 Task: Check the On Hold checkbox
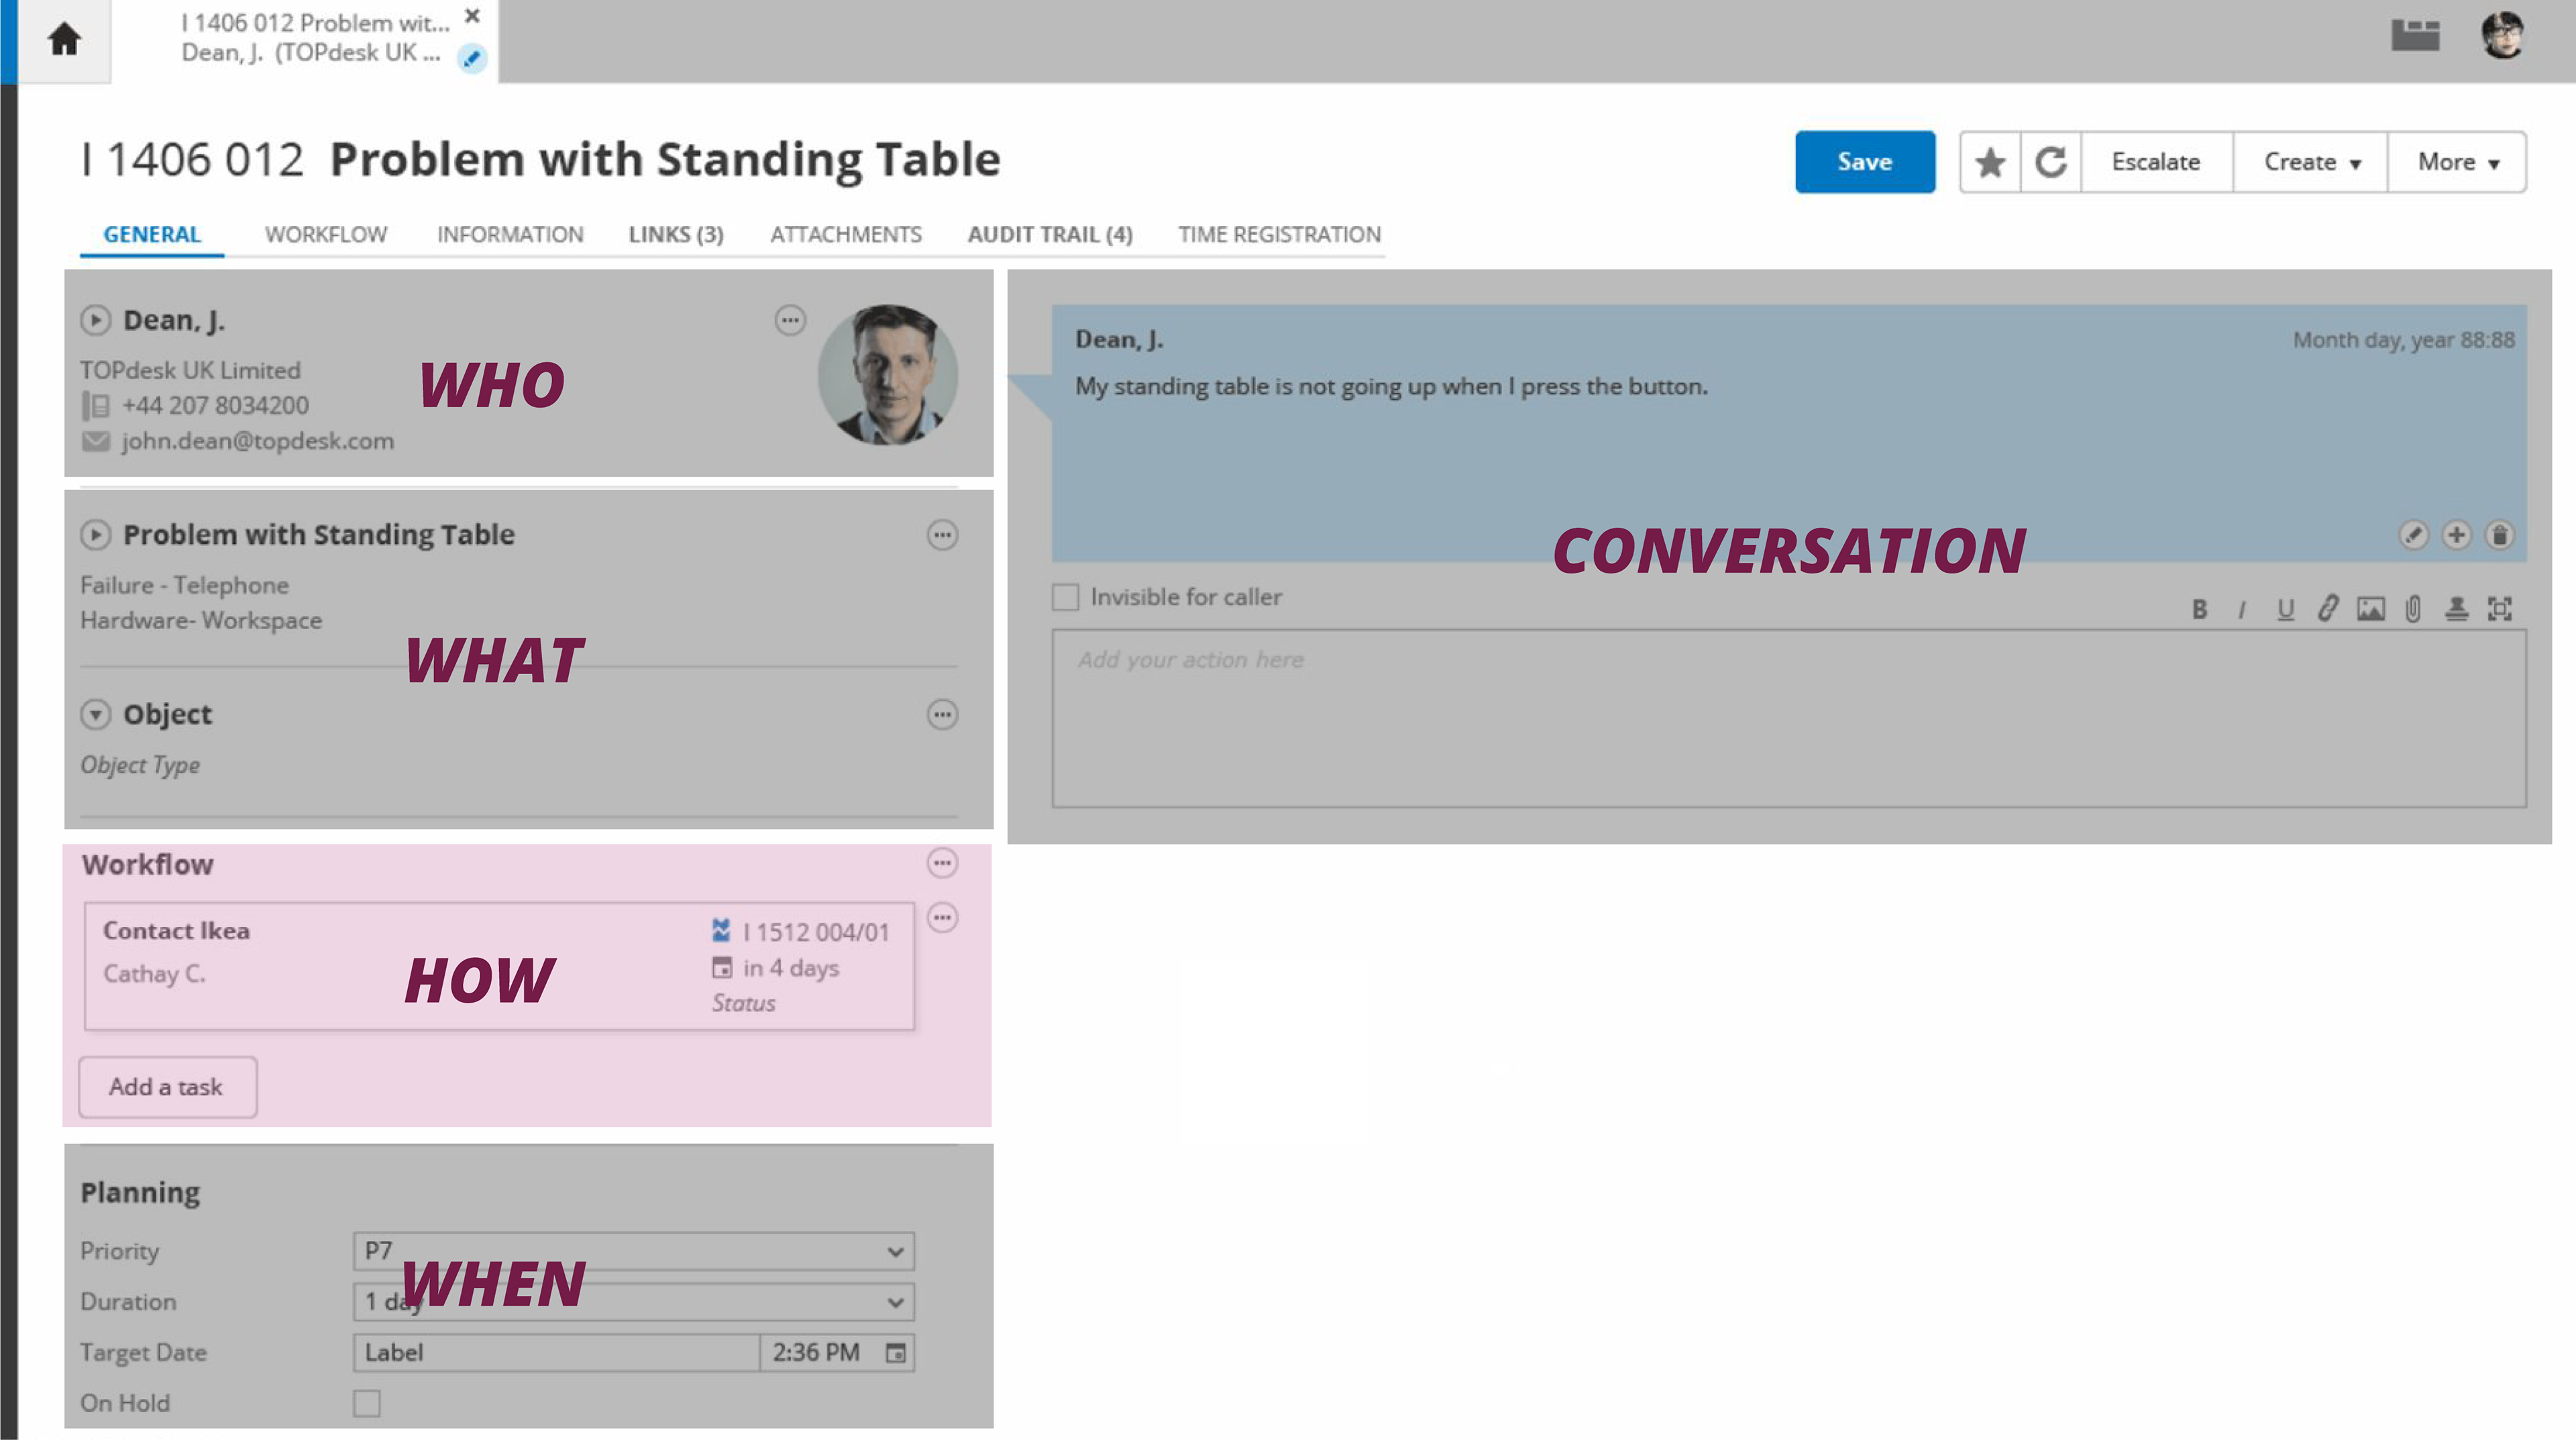coord(367,1403)
